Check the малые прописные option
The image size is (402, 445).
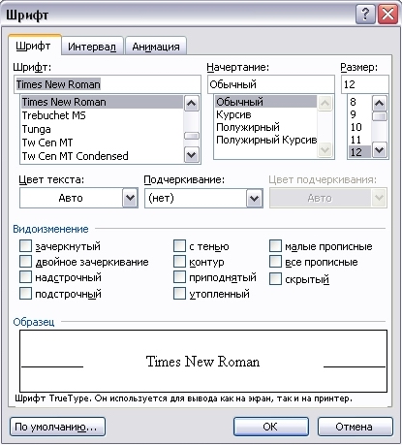(275, 246)
